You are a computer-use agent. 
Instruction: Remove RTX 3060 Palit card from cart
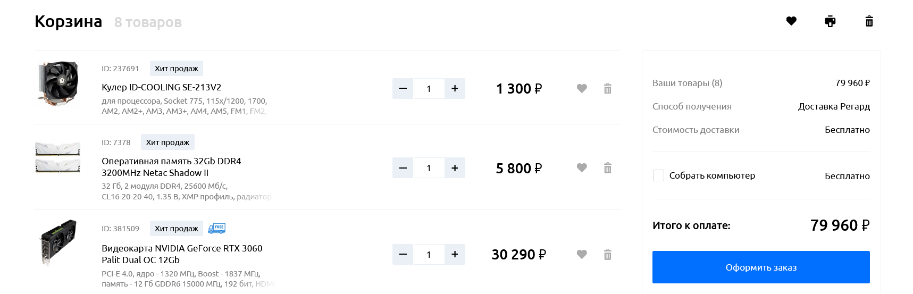[608, 255]
